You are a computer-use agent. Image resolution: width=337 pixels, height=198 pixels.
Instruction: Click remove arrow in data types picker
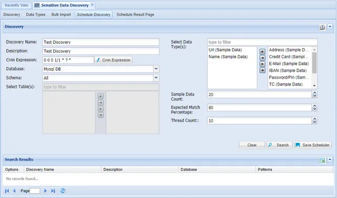pyautogui.click(x=262, y=64)
